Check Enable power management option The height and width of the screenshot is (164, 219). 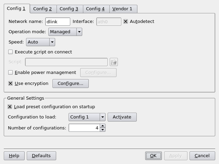tap(11, 73)
